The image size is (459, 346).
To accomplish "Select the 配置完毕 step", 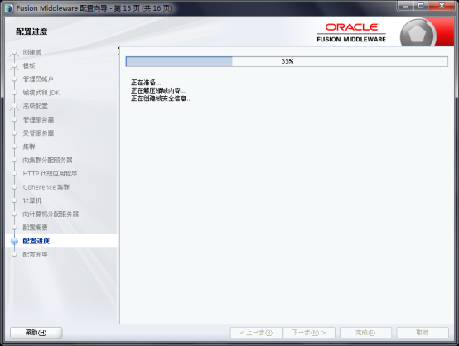I will [x=35, y=254].
